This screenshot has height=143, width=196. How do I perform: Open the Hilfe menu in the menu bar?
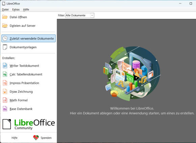[x=26, y=9]
